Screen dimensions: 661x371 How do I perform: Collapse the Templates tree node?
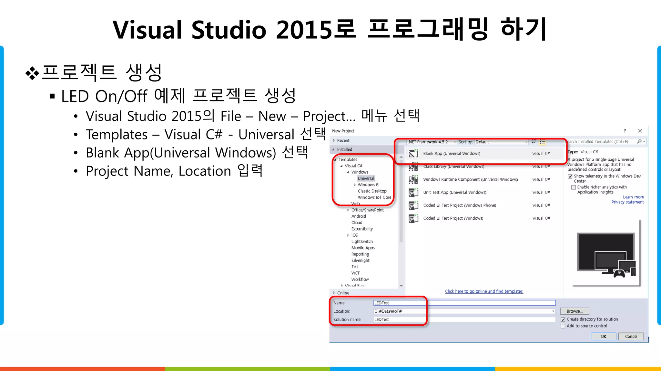pos(335,159)
